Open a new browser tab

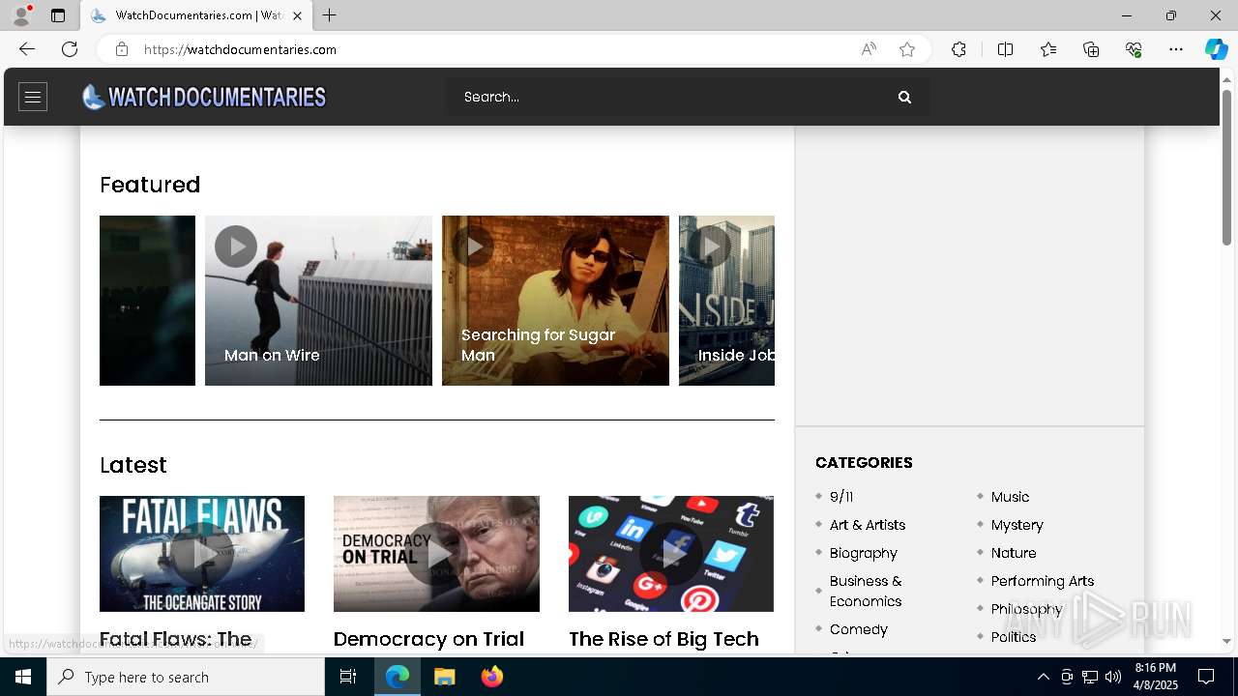(x=330, y=15)
